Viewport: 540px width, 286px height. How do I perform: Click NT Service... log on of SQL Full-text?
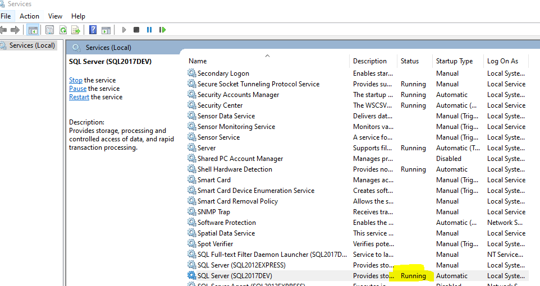[505, 255]
